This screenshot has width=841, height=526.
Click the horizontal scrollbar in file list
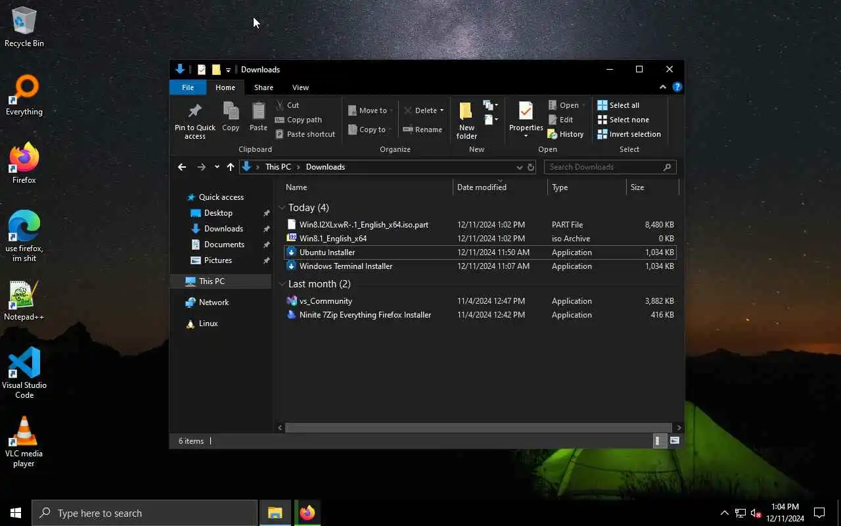pyautogui.click(x=479, y=427)
